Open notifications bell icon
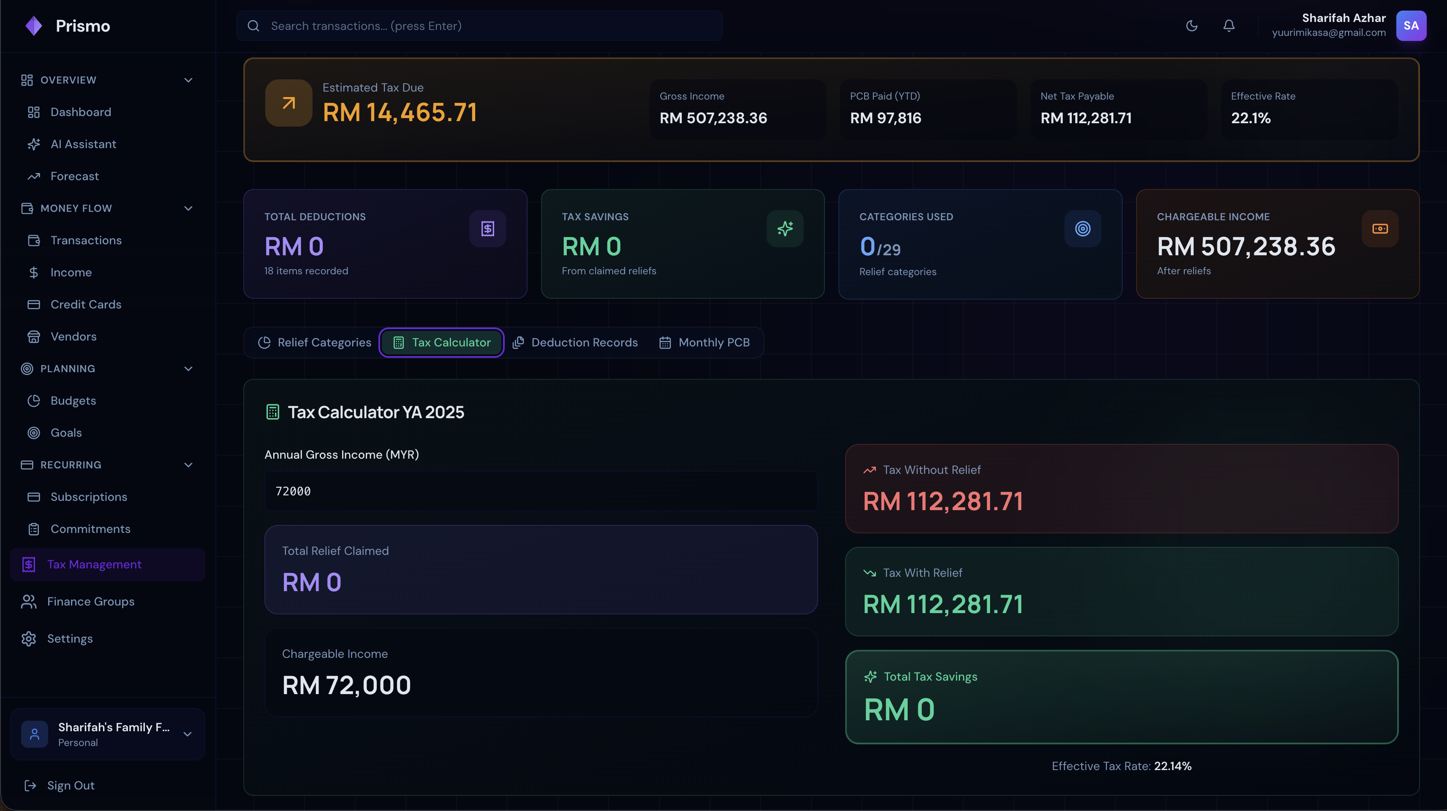Image resolution: width=1447 pixels, height=811 pixels. [1229, 26]
